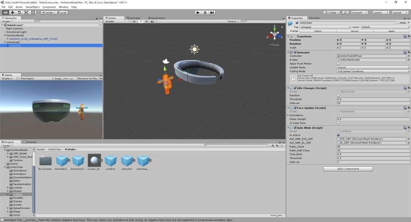The image size is (411, 222).
Task: Open the Account dropdown
Action: 359,12
